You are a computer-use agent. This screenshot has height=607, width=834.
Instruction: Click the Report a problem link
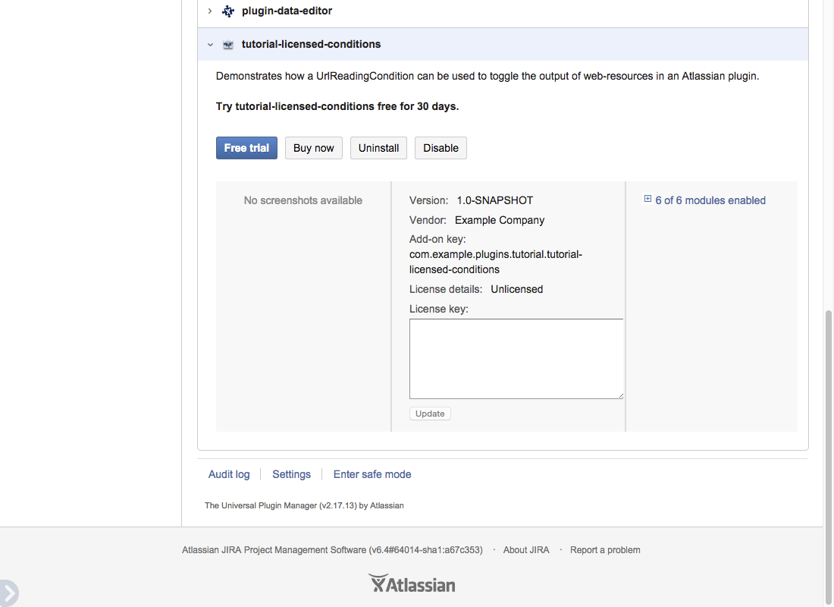[x=605, y=550]
